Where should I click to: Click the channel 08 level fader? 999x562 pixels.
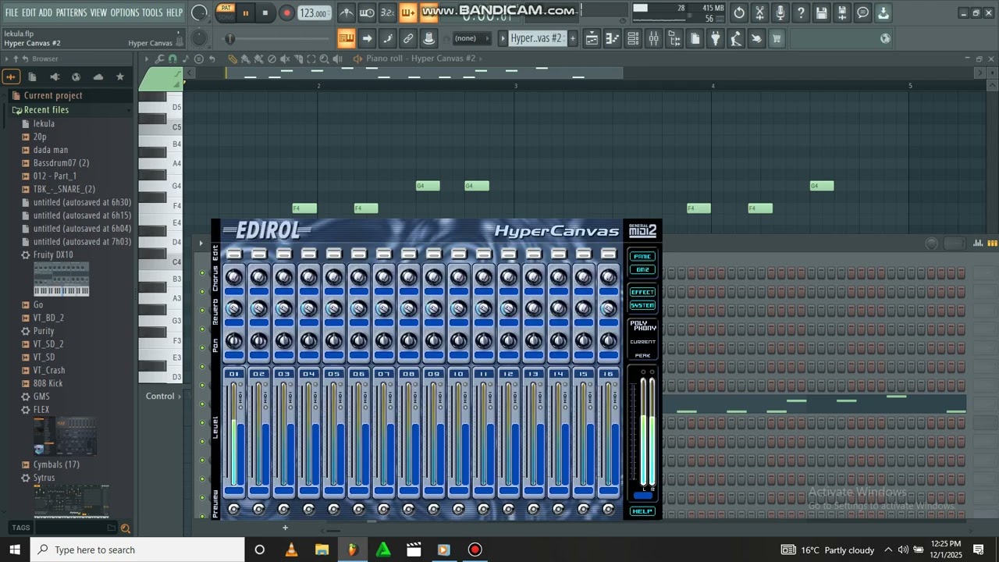coord(408,434)
